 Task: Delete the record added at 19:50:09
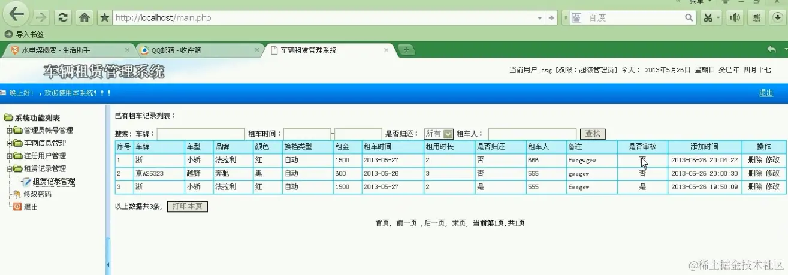pyautogui.click(x=755, y=187)
